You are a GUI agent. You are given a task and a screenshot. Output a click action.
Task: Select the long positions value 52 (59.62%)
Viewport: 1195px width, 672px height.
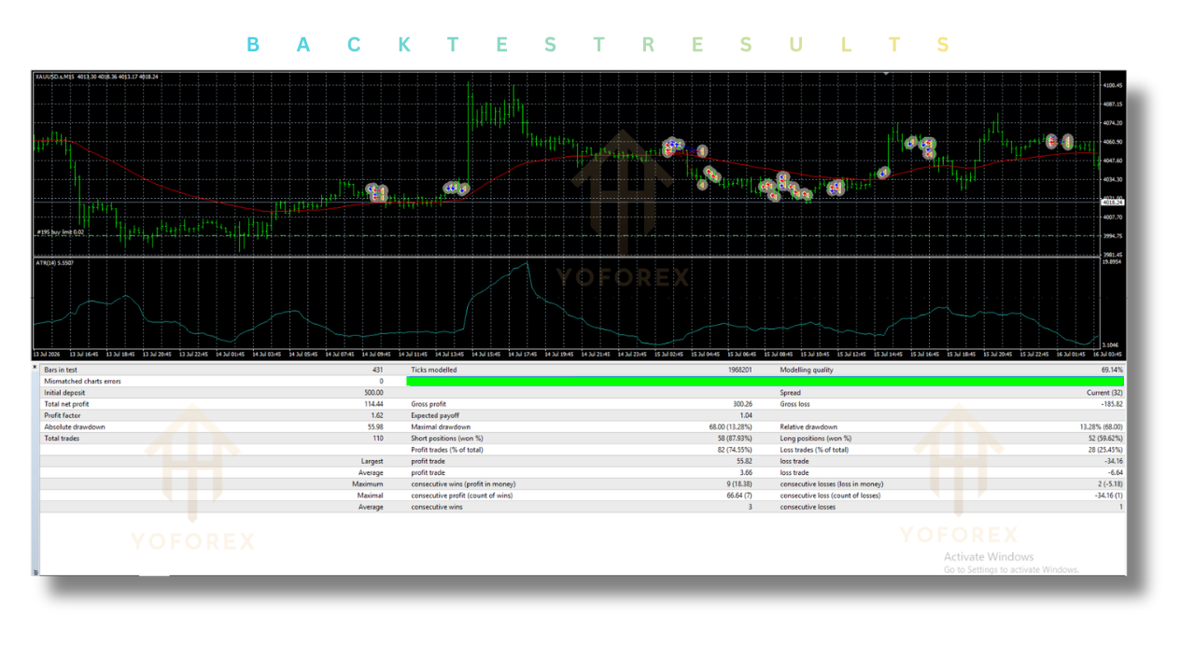click(x=1104, y=438)
